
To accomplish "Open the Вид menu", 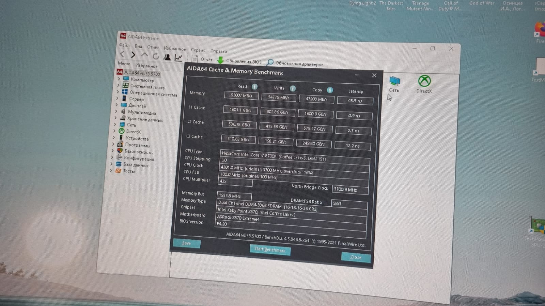I will pos(138,46).
